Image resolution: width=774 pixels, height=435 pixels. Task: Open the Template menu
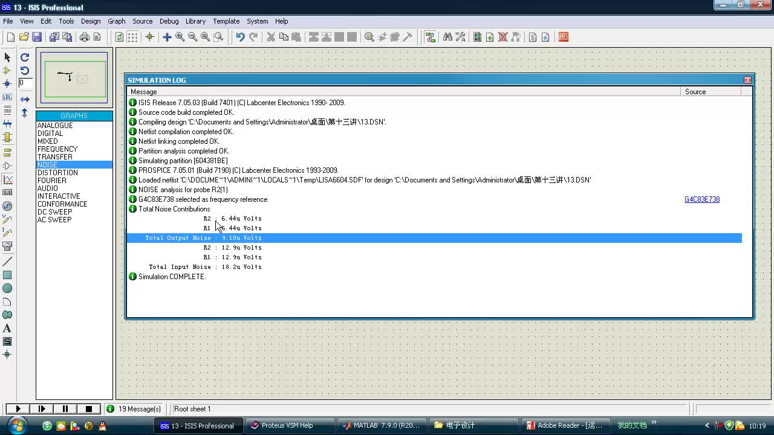[226, 21]
